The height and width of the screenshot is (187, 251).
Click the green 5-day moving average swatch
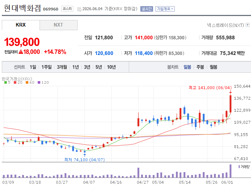click(x=5, y=82)
